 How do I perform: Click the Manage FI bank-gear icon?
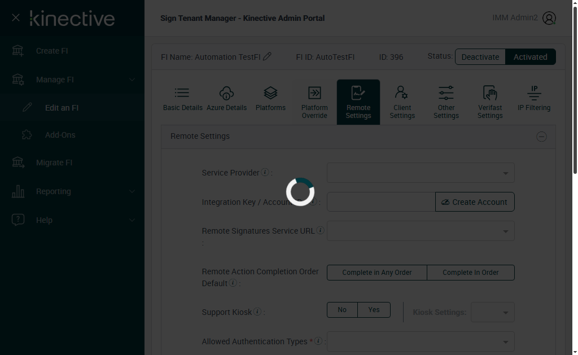17,80
